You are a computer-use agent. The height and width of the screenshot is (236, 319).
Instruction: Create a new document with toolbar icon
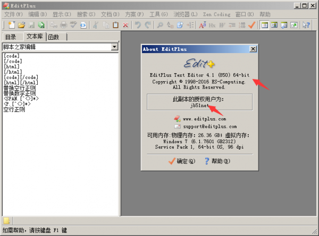(12, 25)
